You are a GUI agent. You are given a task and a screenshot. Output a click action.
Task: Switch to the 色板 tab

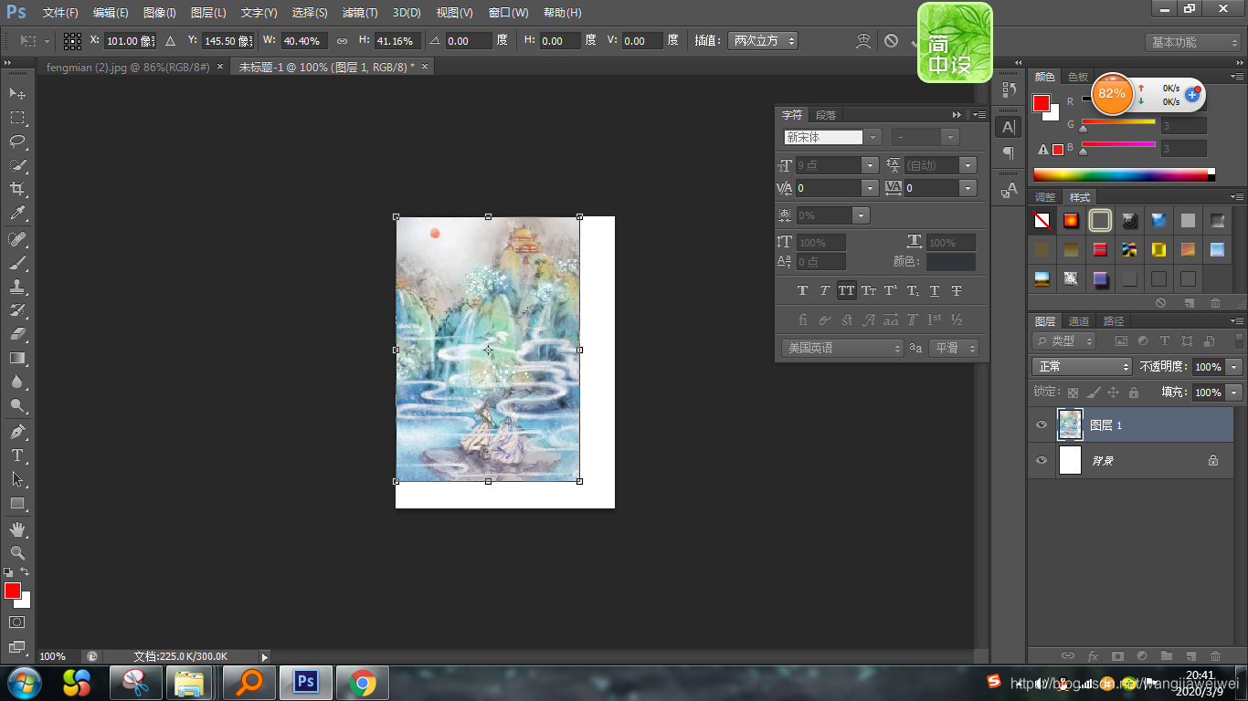click(1078, 77)
